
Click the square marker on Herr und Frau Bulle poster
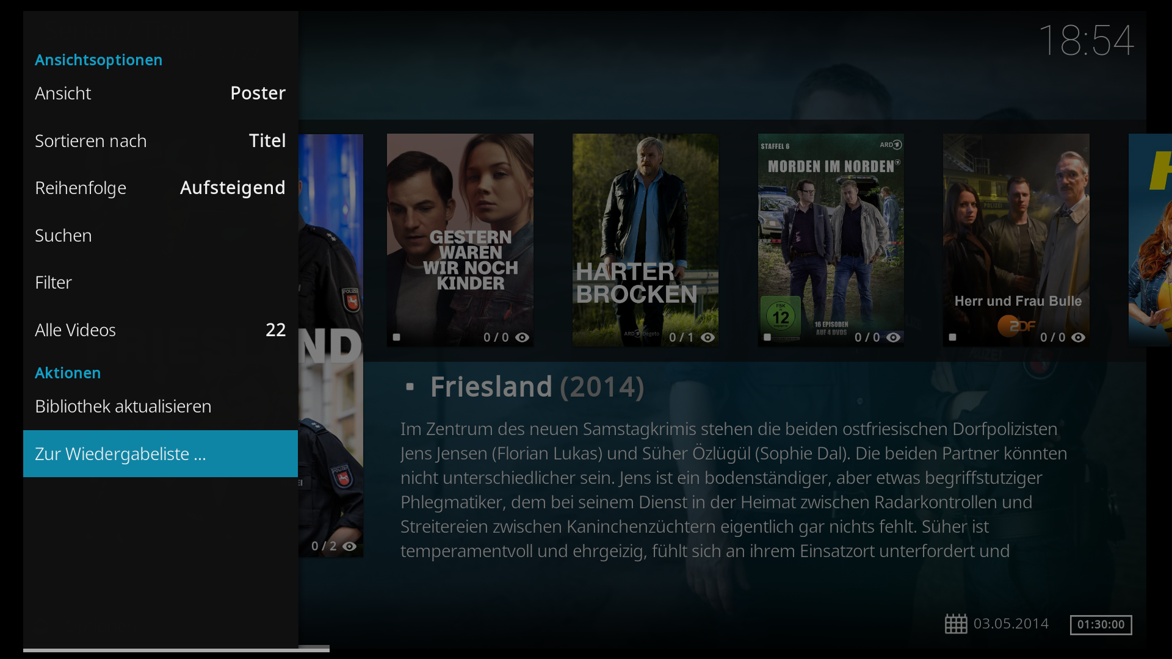(953, 337)
